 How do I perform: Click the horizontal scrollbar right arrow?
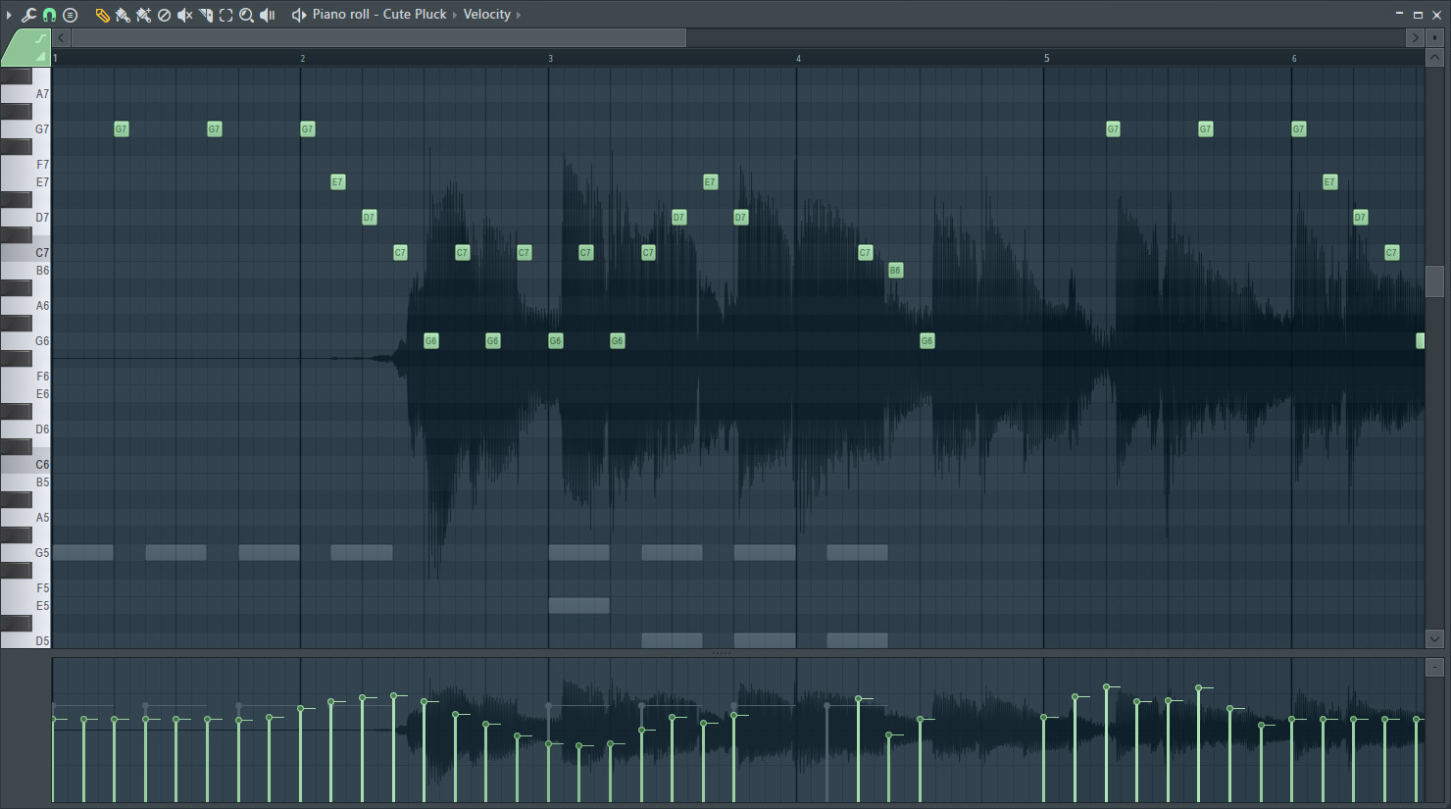tap(1415, 37)
